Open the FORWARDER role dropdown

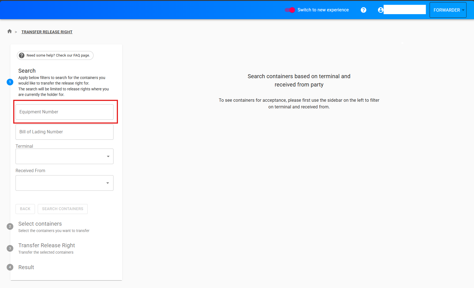click(448, 10)
